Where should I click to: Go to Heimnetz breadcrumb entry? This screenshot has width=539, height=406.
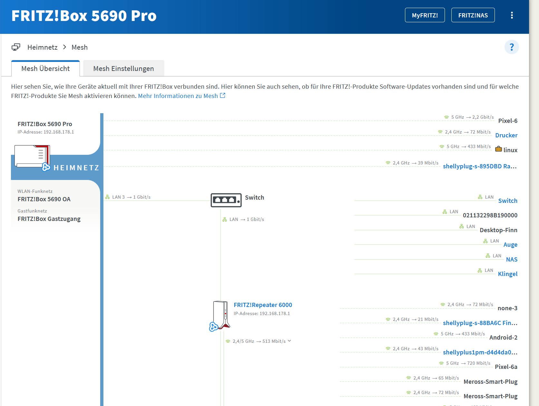point(42,47)
